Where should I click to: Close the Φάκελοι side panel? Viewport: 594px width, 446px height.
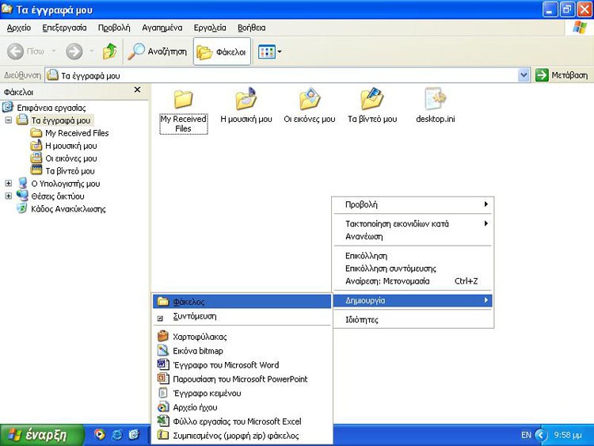point(137,90)
